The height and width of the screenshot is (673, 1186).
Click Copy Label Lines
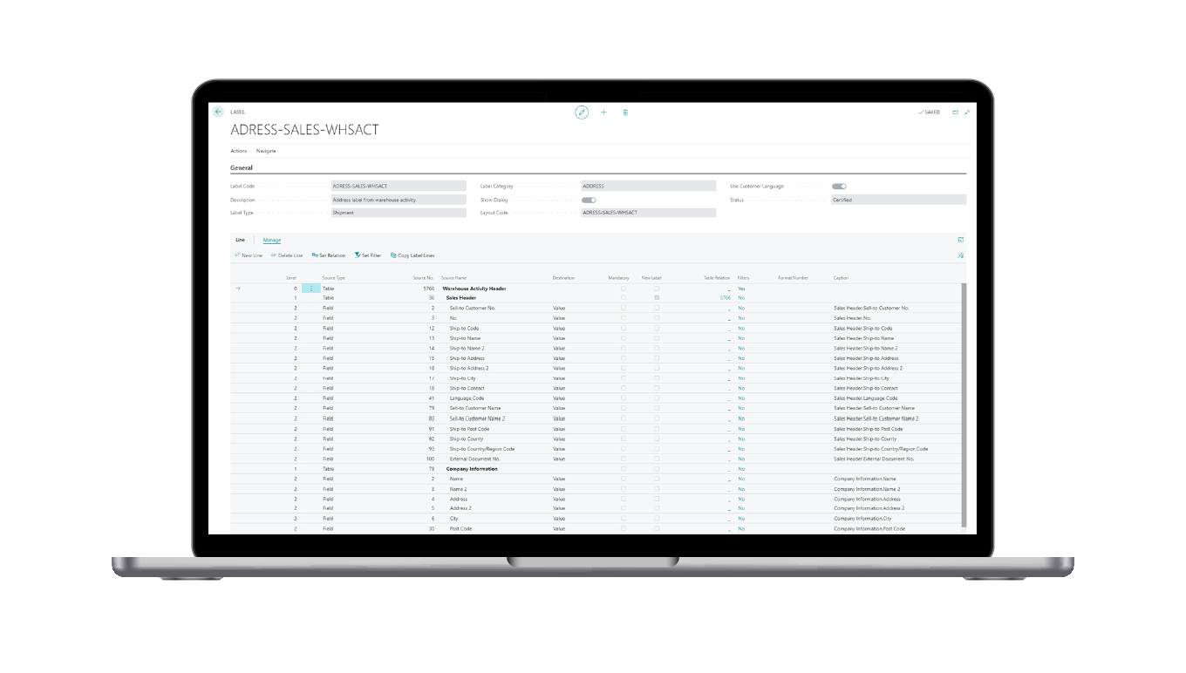pyautogui.click(x=412, y=255)
